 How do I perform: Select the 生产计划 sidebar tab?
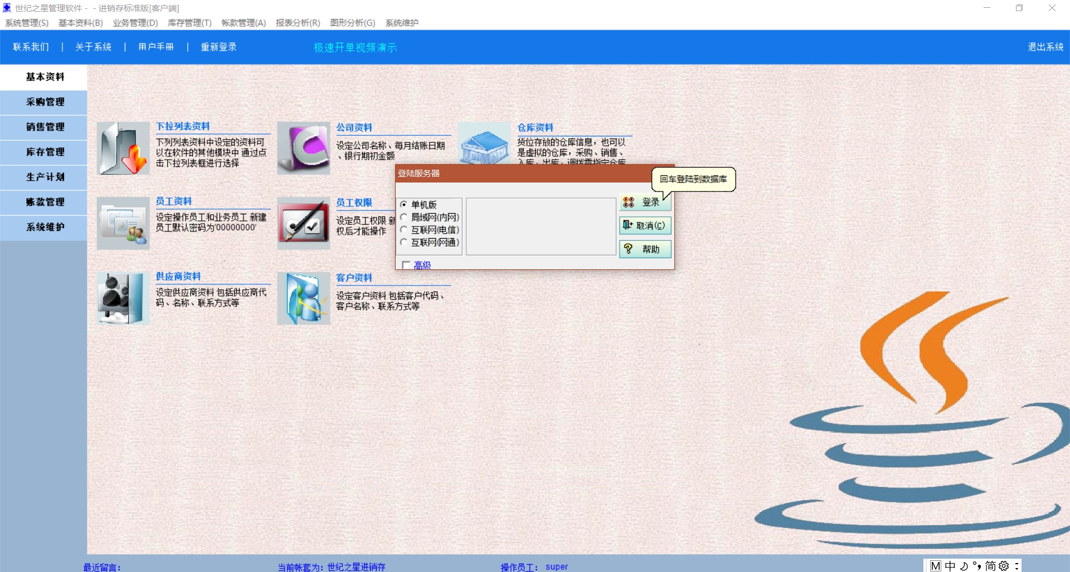tap(43, 177)
